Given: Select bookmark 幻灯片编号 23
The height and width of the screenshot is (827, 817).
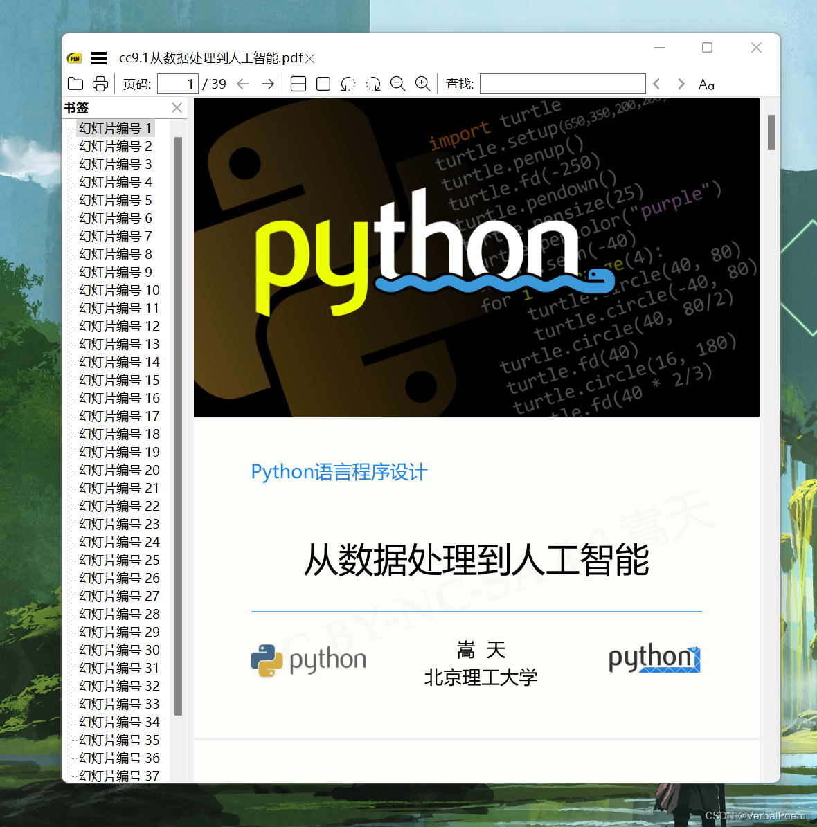Looking at the screenshot, I should pos(119,525).
